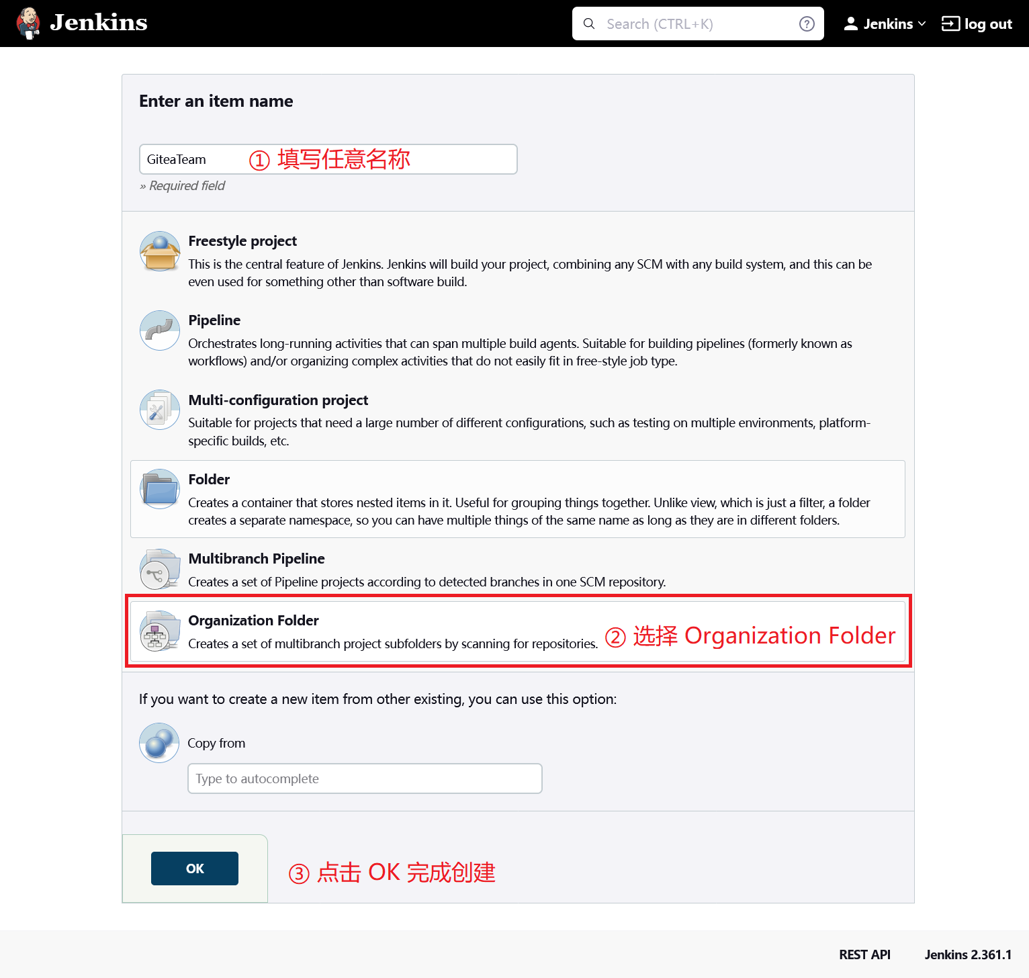Click the Copy from label
This screenshot has width=1029, height=978.
click(216, 744)
